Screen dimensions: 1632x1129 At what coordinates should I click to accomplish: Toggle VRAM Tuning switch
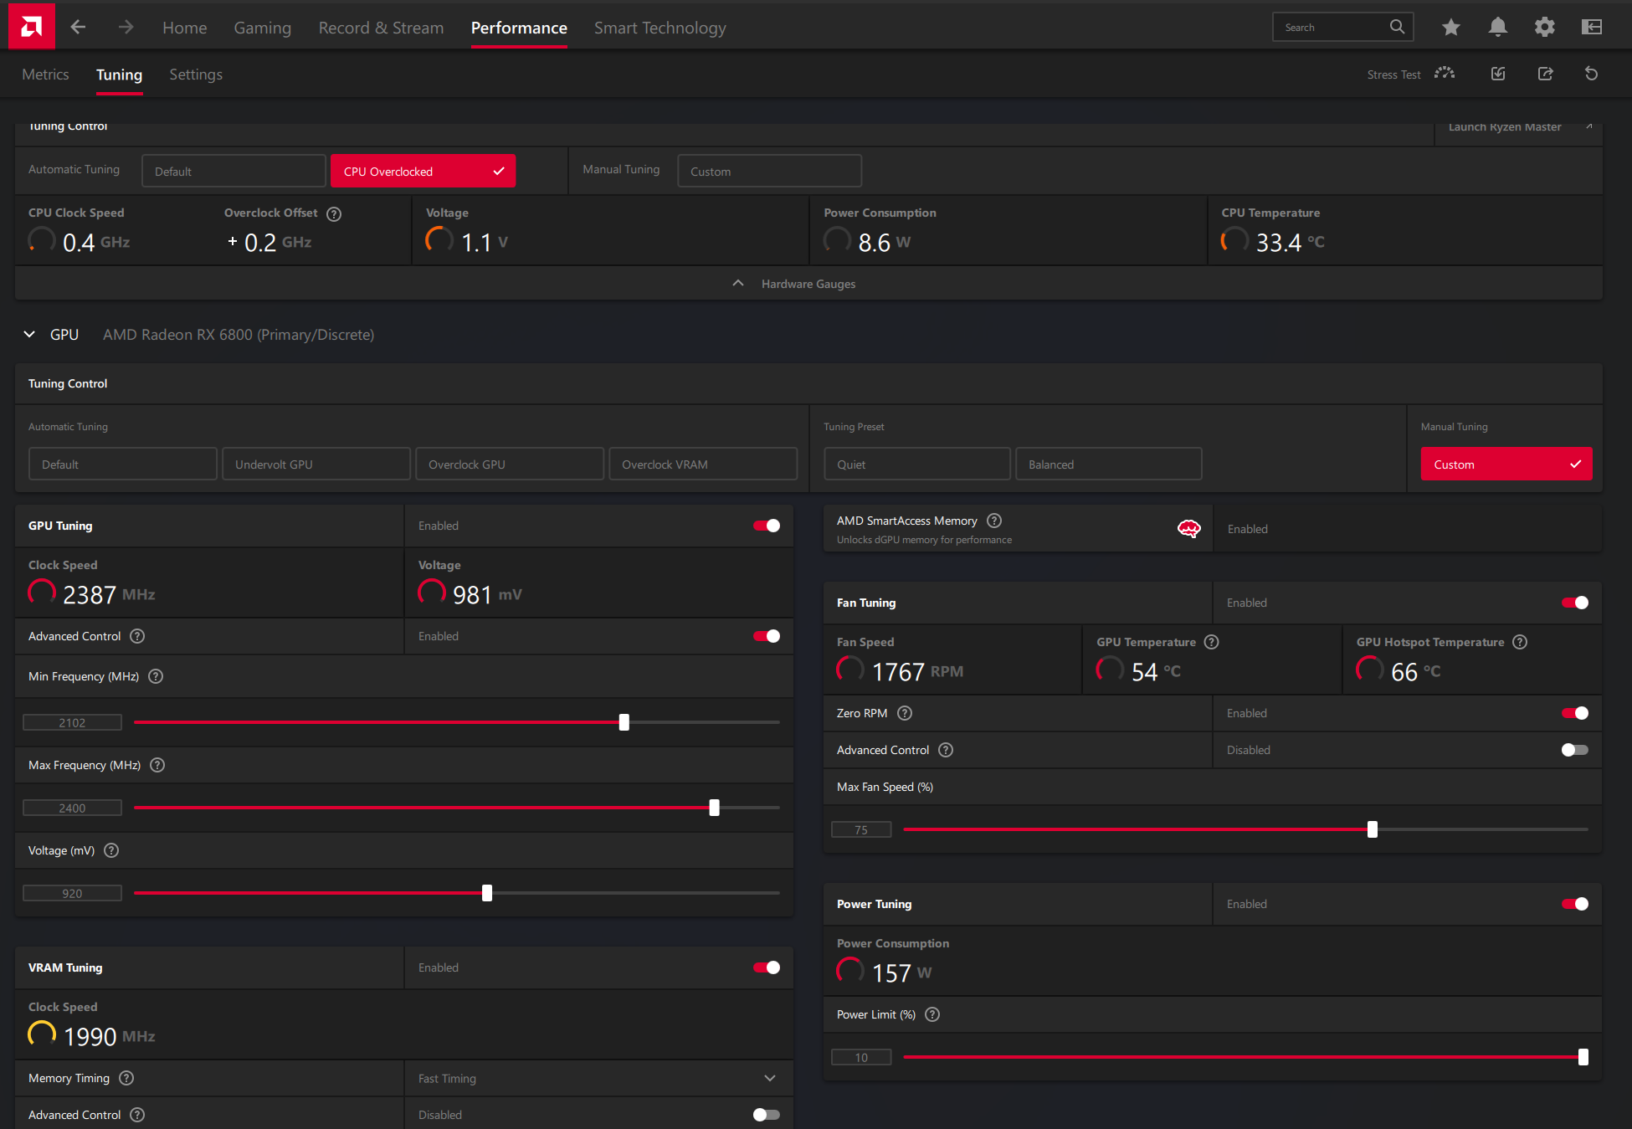coord(767,967)
